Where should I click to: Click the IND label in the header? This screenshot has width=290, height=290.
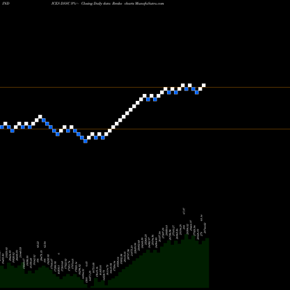(6, 3)
